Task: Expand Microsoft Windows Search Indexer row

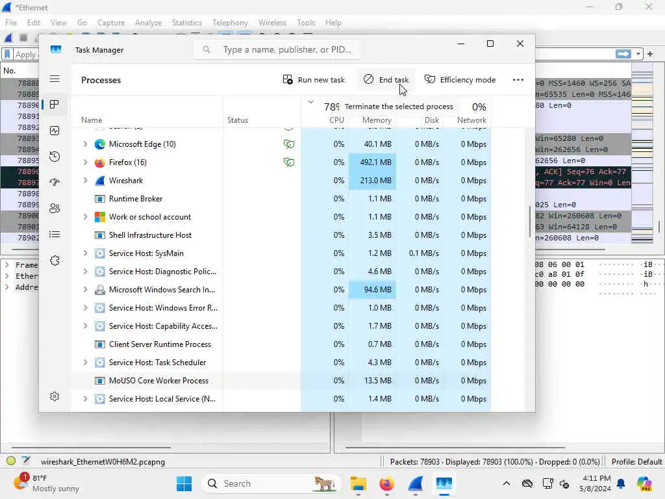Action: tap(85, 290)
